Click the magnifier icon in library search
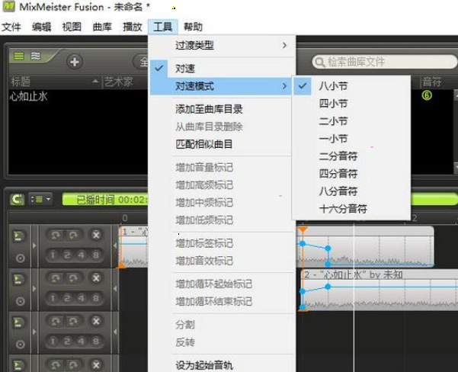Image resolution: width=458 pixels, height=372 pixels. [x=320, y=62]
